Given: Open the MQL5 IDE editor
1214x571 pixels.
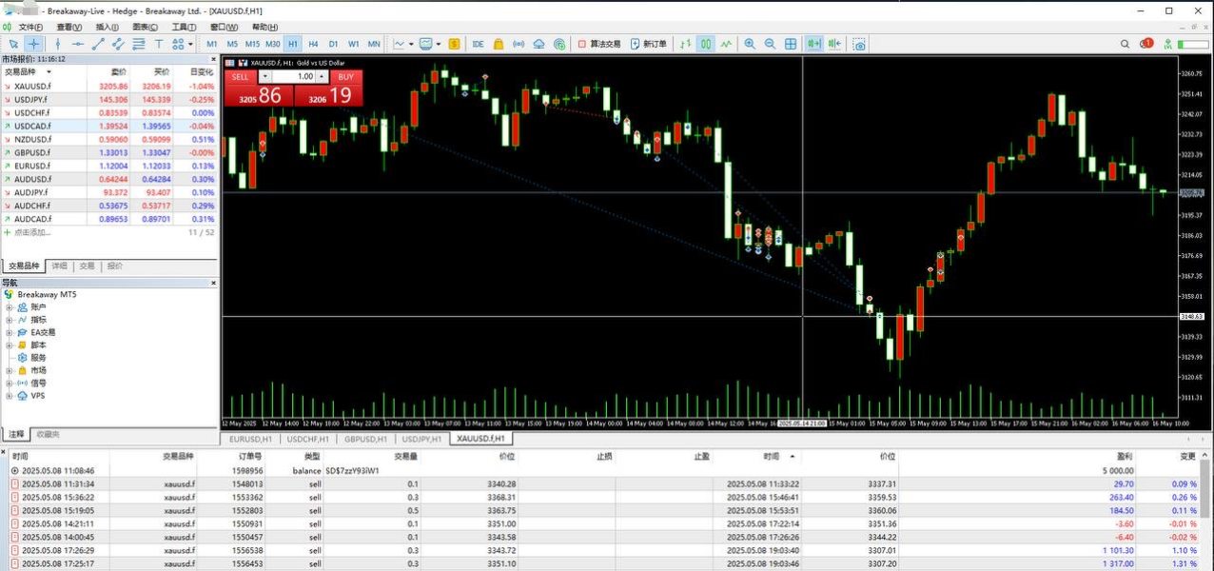Looking at the screenshot, I should (478, 44).
